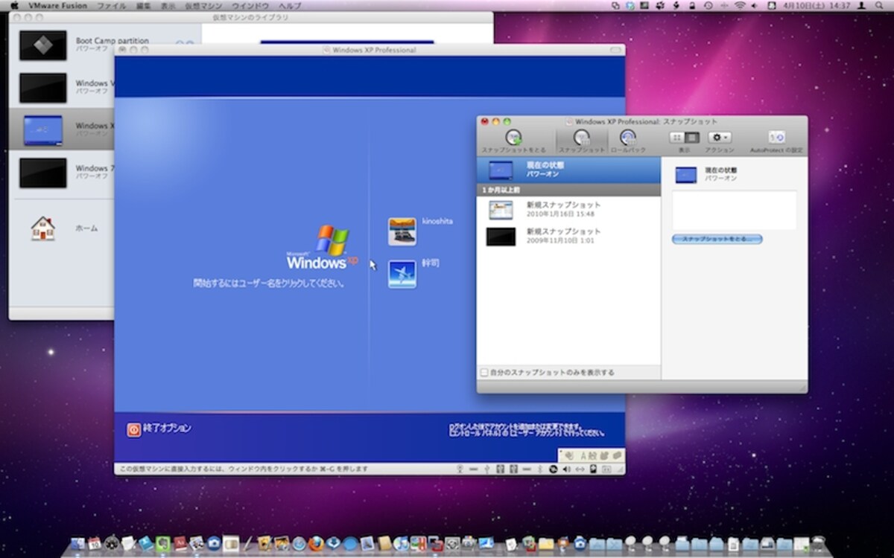Click the toolbar pill button in XP window
The image size is (894, 558).
tap(615, 50)
